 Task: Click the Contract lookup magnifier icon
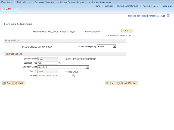click(x=73, y=76)
